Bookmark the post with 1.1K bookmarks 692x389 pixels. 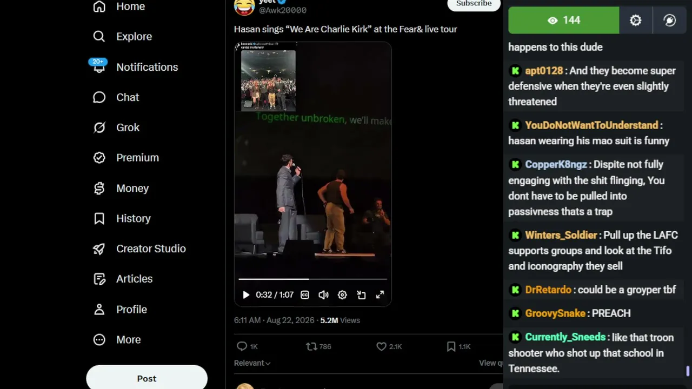pos(458,346)
